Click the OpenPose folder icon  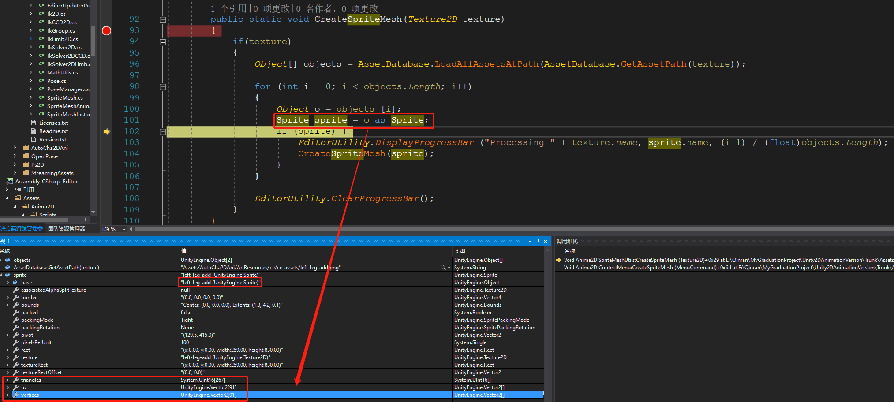[x=26, y=156]
